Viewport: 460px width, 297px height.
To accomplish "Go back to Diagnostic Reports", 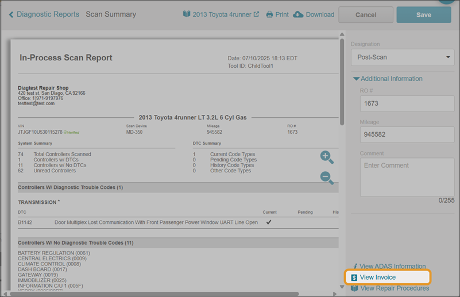I will 48,14.
